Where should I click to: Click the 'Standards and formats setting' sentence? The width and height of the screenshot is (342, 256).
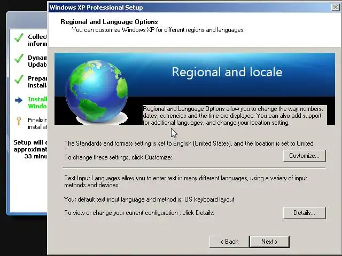189,143
